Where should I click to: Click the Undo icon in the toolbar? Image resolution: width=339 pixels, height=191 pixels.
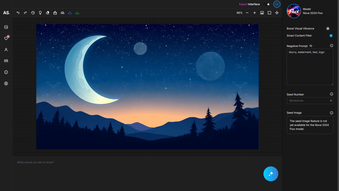[18, 13]
